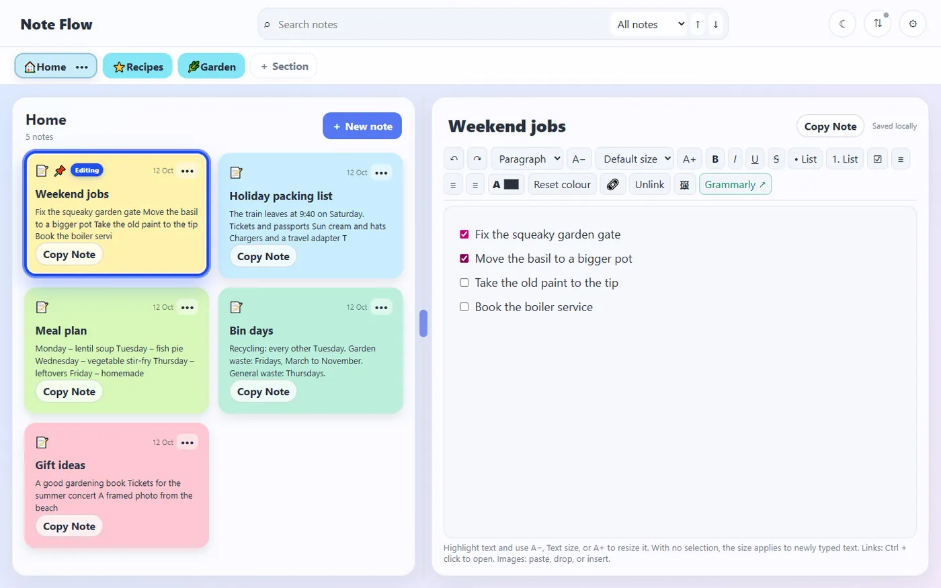Click Copy Note in the editor header
This screenshot has width=941, height=588.
tap(830, 126)
